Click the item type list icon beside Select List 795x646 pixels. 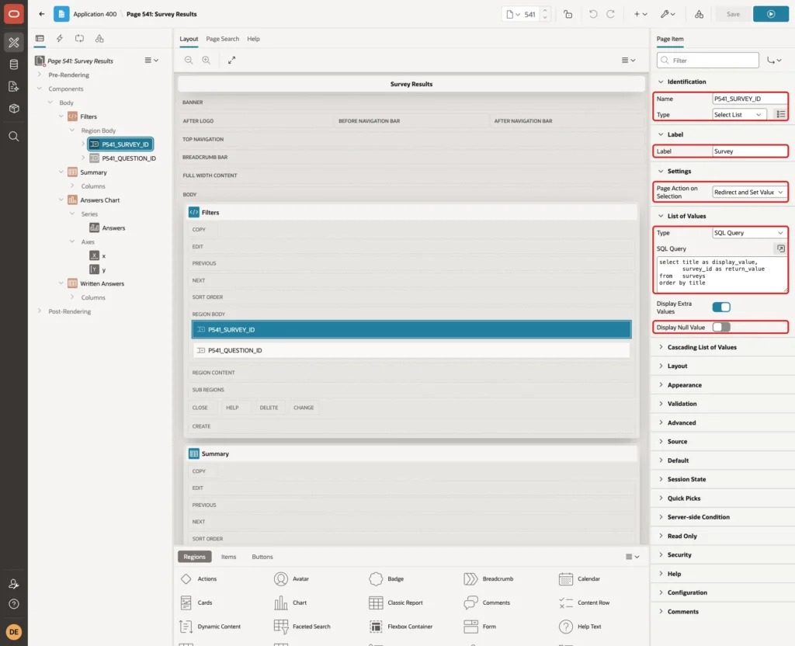click(781, 115)
